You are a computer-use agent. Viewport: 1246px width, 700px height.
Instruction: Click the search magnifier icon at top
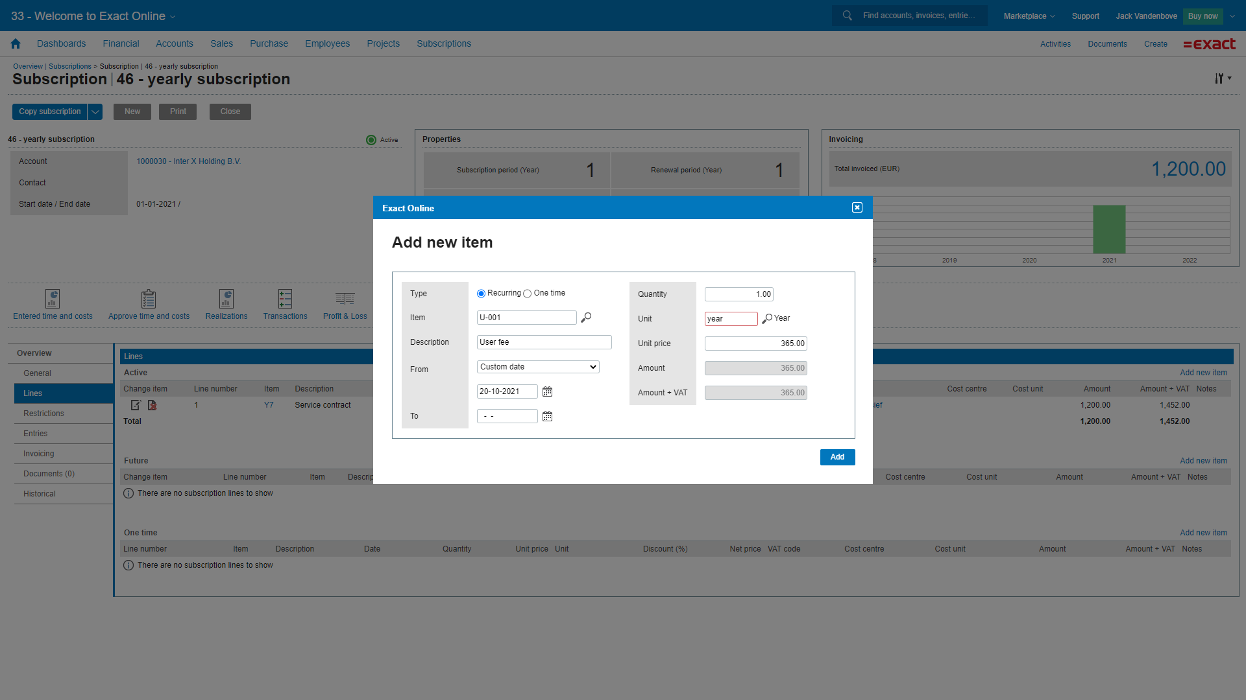pyautogui.click(x=848, y=16)
